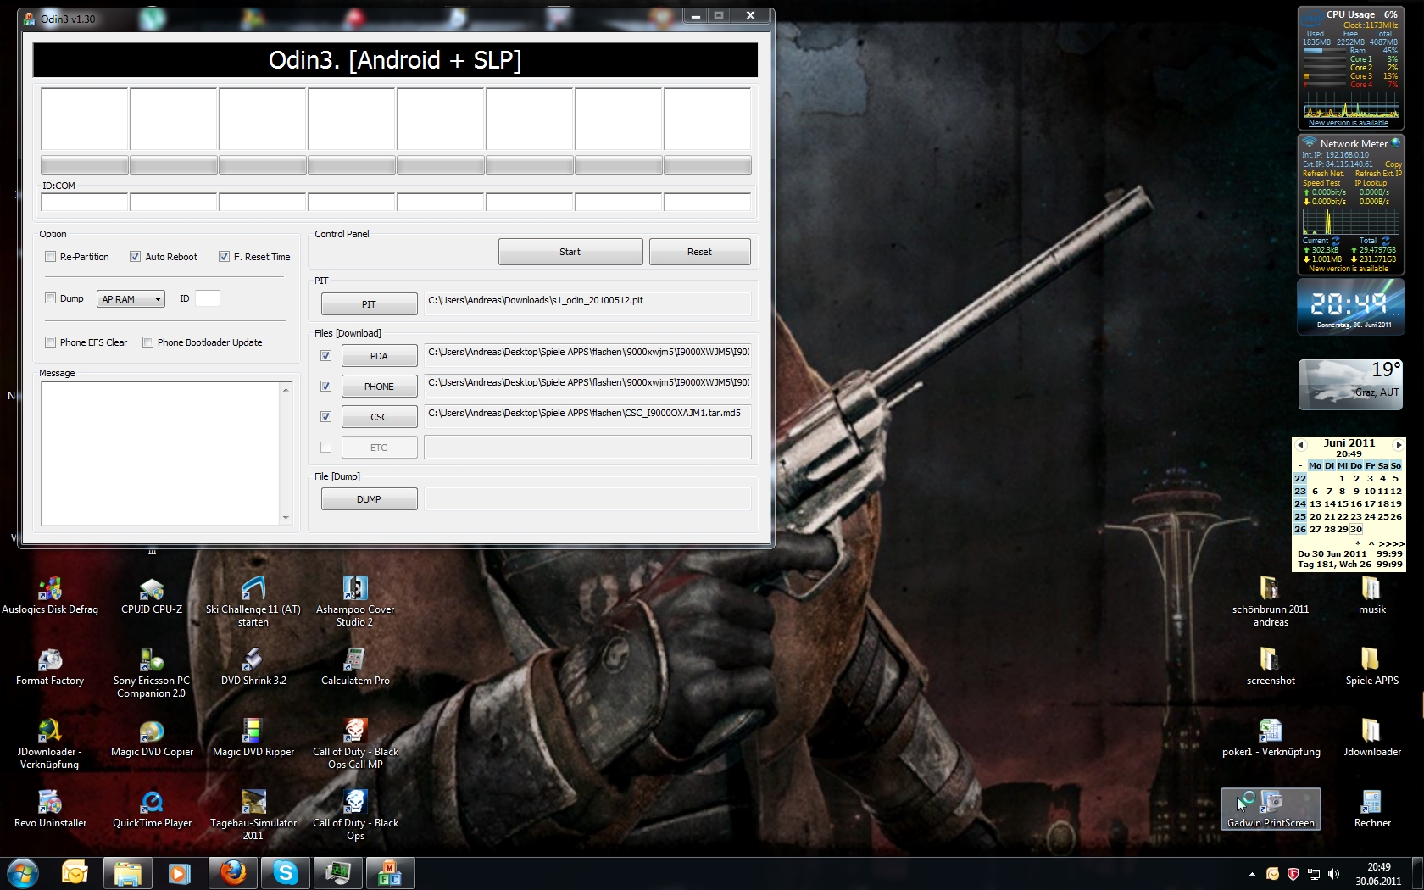Open Call of Duty Black Ops Call MP icon

click(x=355, y=744)
